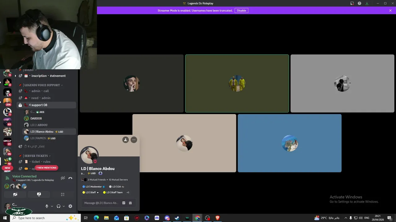The image size is (396, 222).
Task: Open the Windows Start menu
Action: pos(5,218)
